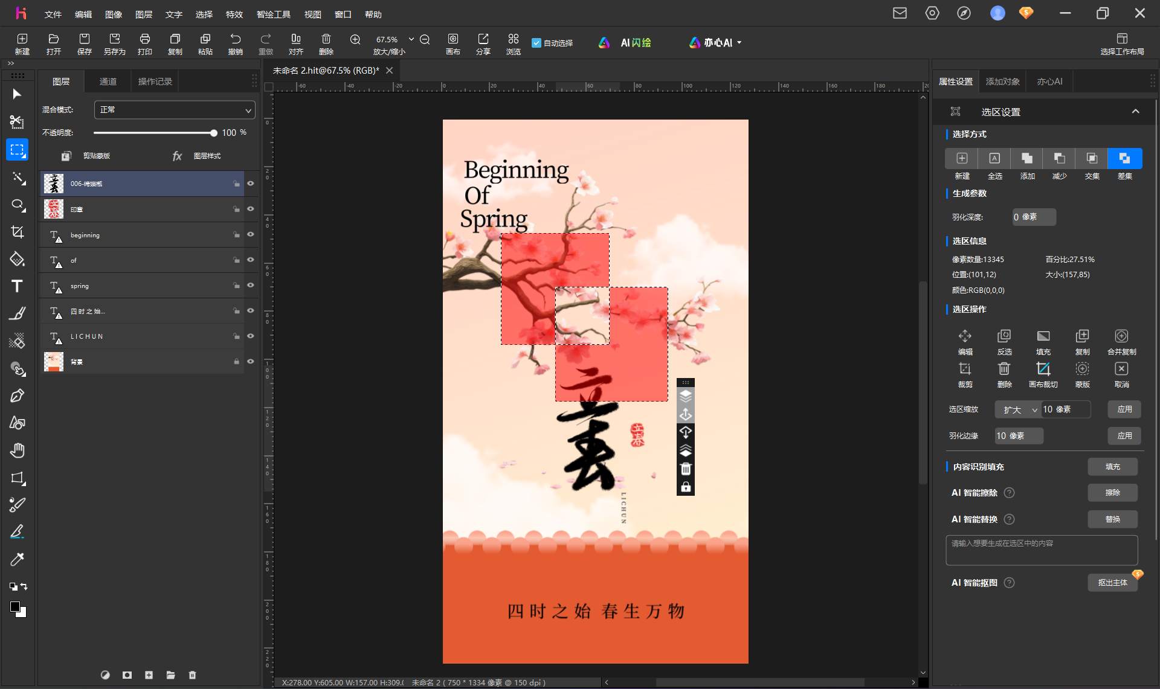Image resolution: width=1160 pixels, height=689 pixels.
Task: Click the 新建 new file toolbar icon
Action: [22, 43]
